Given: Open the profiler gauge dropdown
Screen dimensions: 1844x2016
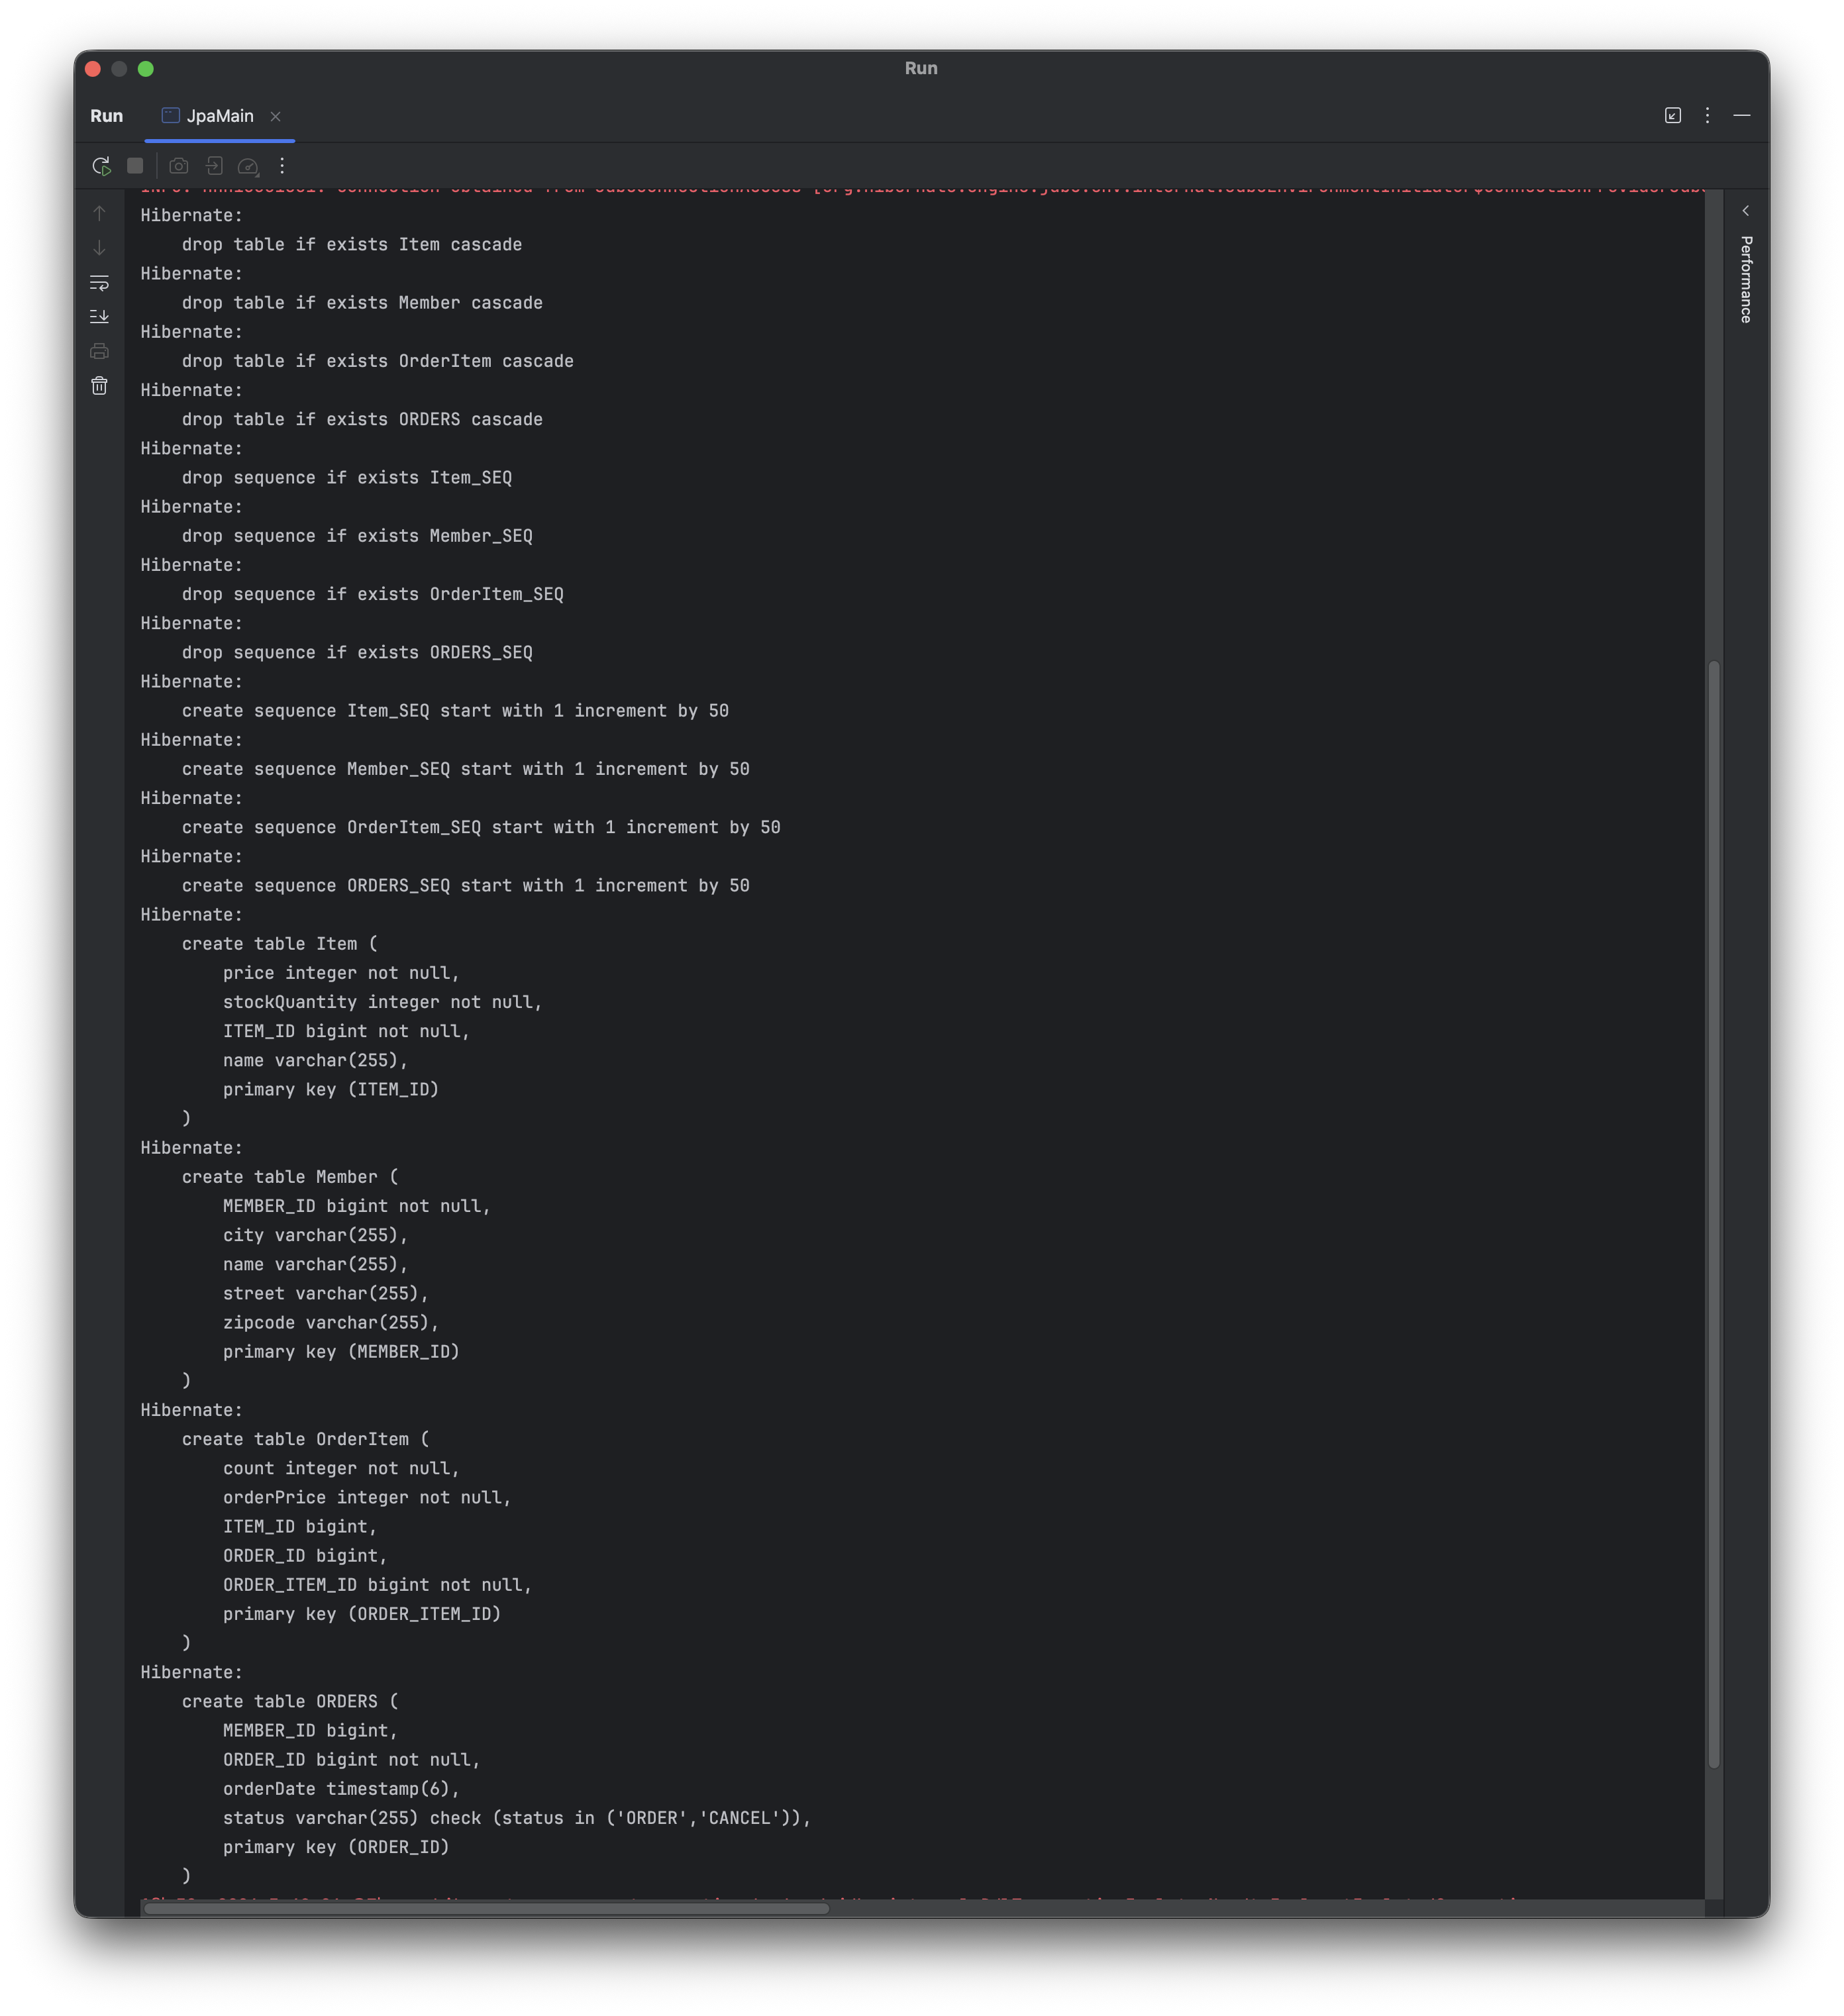Looking at the screenshot, I should click(x=249, y=166).
